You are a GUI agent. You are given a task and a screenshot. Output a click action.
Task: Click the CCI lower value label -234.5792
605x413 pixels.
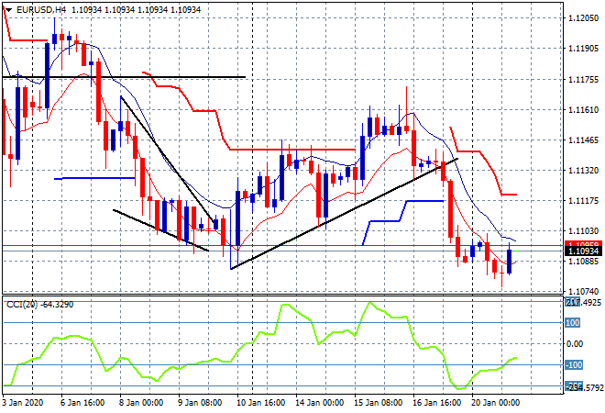[584, 386]
